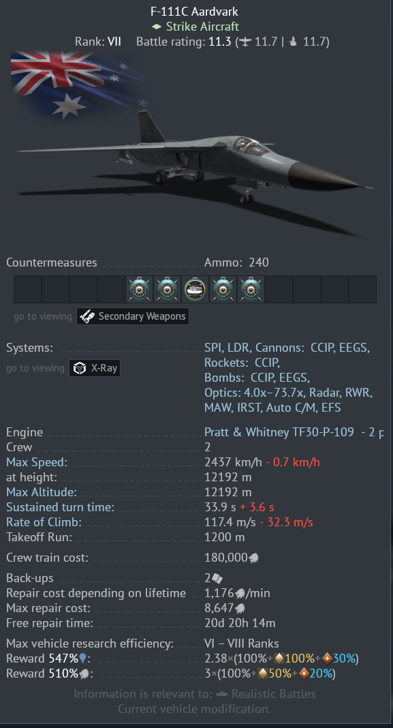This screenshot has width=393, height=728.
Task: Open Secondary Weapons viewing
Action: click(x=133, y=316)
